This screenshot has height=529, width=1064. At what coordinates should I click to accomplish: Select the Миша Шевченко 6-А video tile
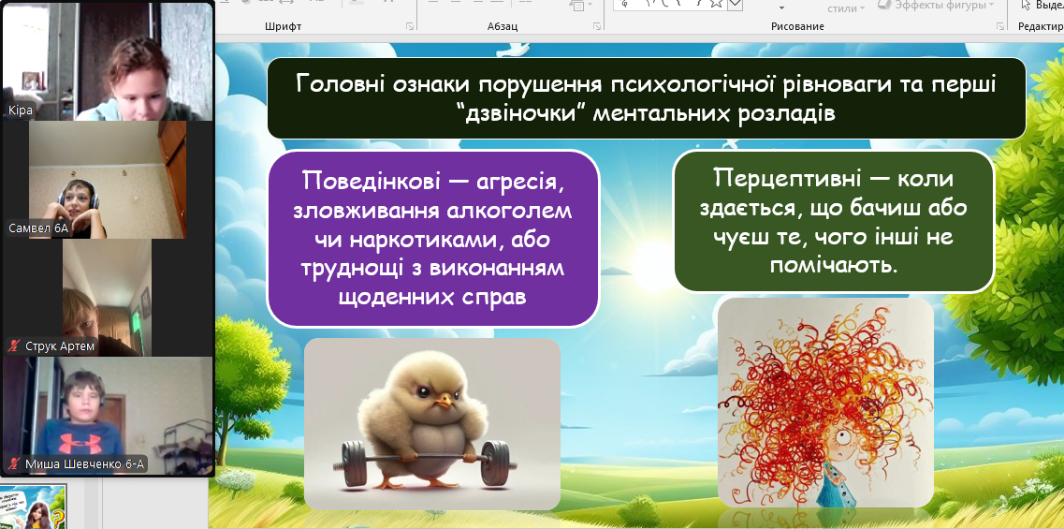coord(108,416)
